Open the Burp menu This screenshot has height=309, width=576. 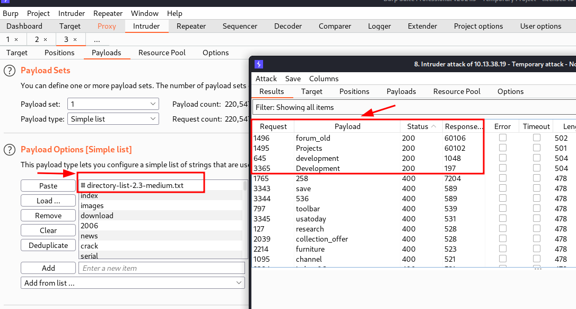coord(11,14)
